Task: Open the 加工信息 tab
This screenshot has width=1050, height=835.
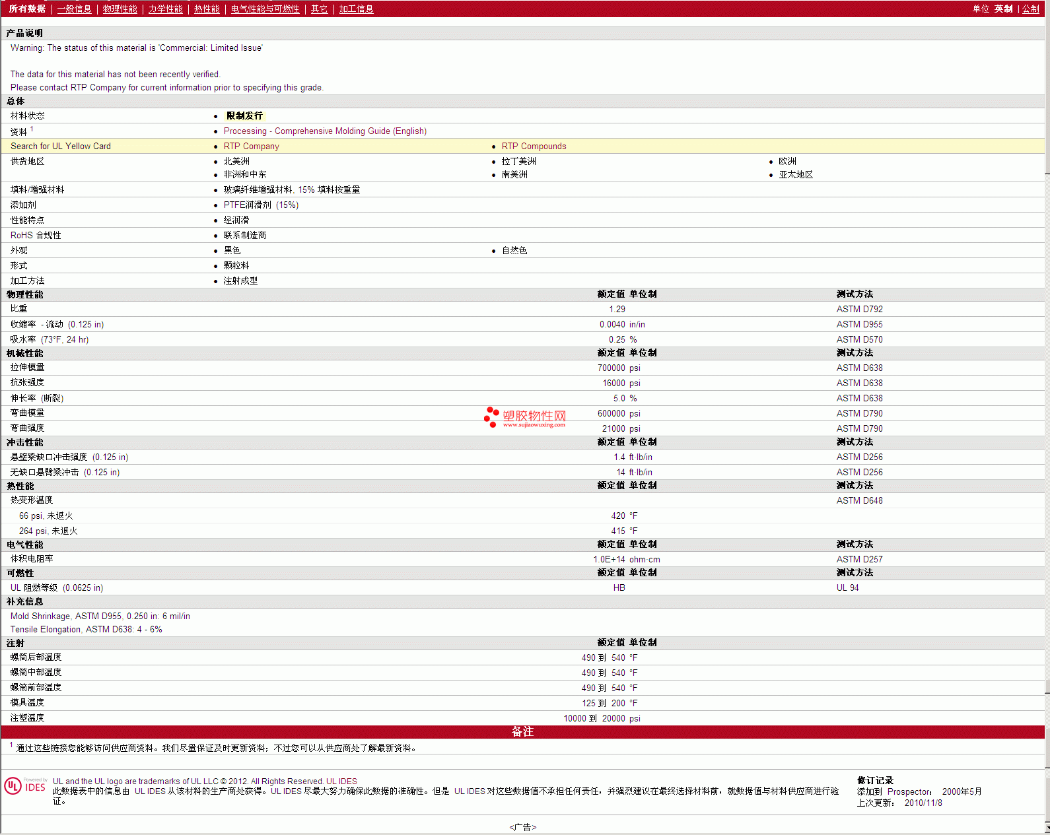Action: coord(356,9)
